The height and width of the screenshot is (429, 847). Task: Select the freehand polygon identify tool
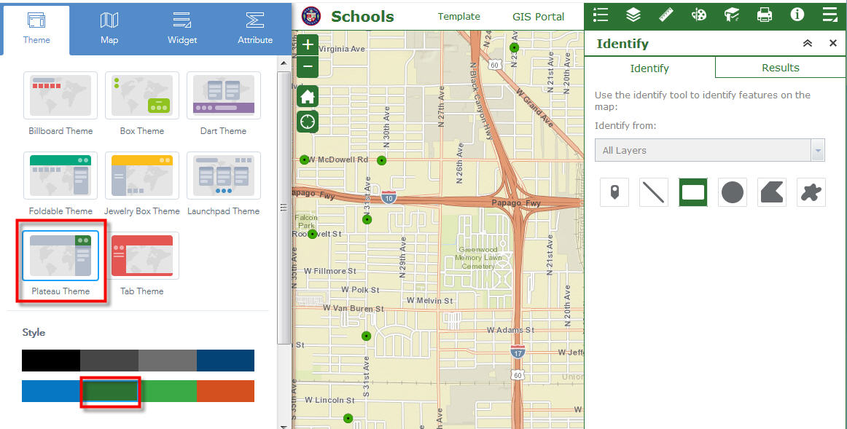811,192
